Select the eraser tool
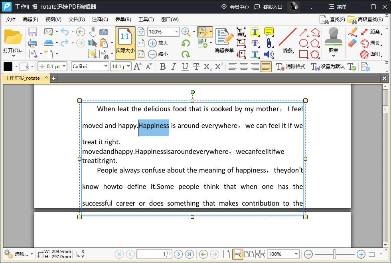The image size is (391, 263). click(352, 43)
